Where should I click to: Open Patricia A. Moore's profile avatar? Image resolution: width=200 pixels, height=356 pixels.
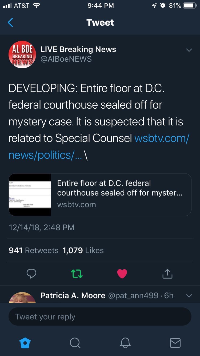22,298
